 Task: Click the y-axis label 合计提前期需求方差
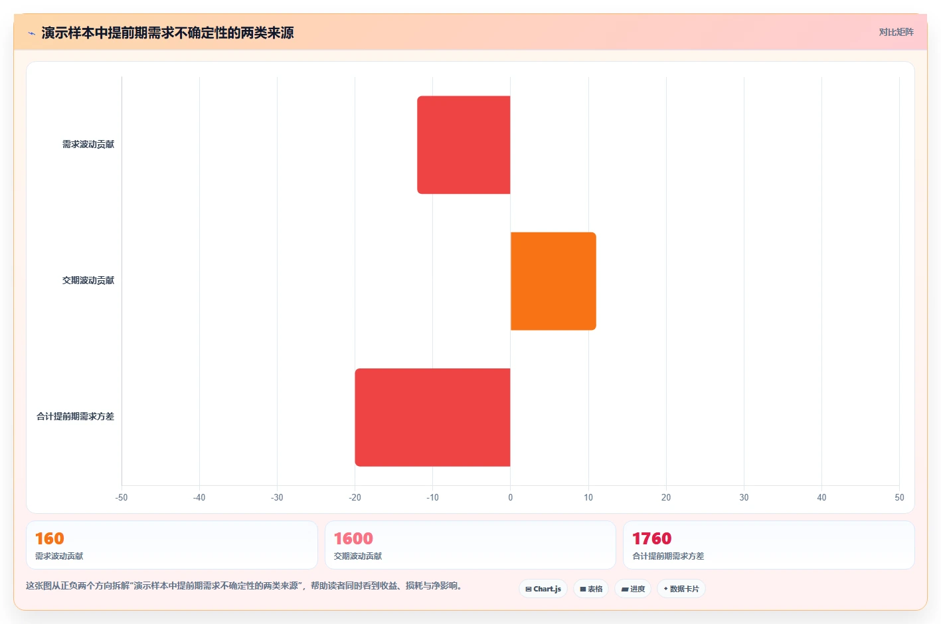tap(75, 417)
